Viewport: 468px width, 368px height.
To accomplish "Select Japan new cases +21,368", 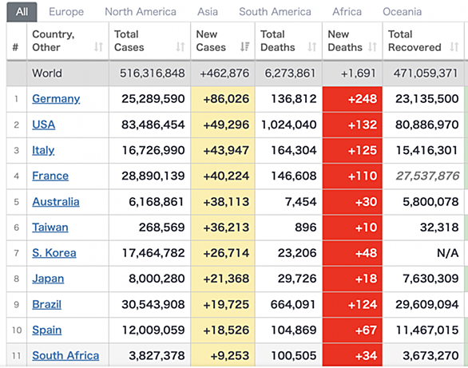I will coord(226,279).
